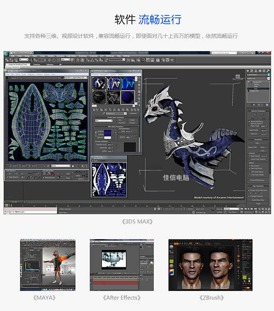Open the Graph Editors menu

[x=71, y=56]
